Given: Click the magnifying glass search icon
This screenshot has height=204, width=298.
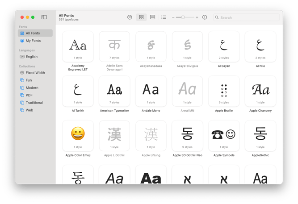Looking at the screenshot, I should point(217,17).
